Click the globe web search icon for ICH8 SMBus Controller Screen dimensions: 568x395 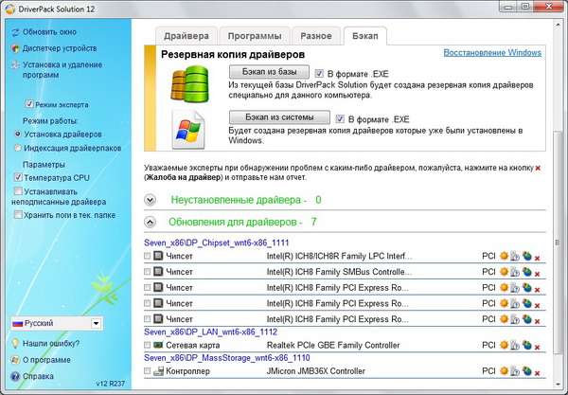(x=528, y=272)
